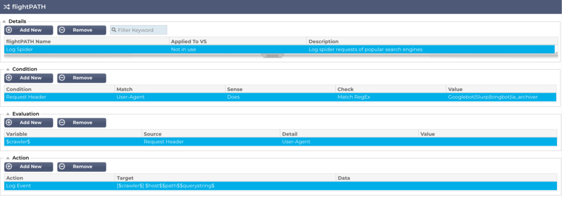Click the Condition table Value column header
This screenshot has width=562, height=203.
(x=502, y=89)
